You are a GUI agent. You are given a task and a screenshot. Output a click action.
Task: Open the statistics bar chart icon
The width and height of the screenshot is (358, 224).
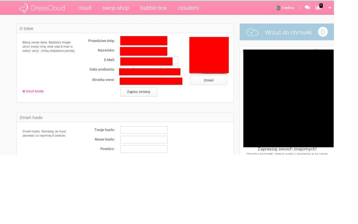point(318,7)
